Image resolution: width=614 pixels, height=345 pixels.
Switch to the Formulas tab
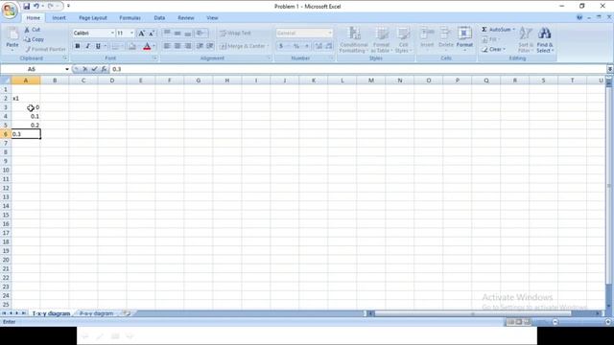click(x=130, y=18)
